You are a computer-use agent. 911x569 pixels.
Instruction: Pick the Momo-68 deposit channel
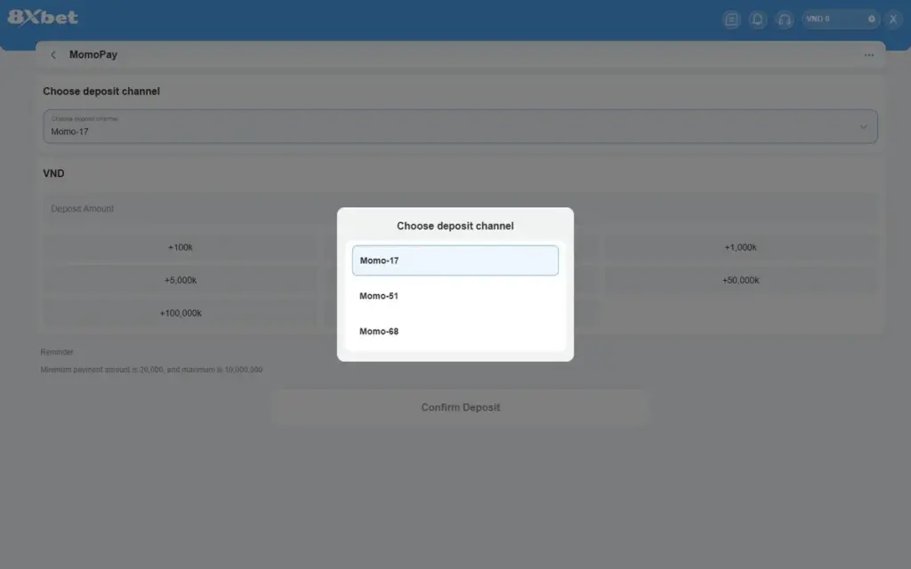click(x=455, y=332)
